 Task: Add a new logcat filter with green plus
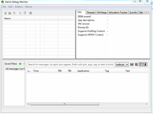coord(20,64)
